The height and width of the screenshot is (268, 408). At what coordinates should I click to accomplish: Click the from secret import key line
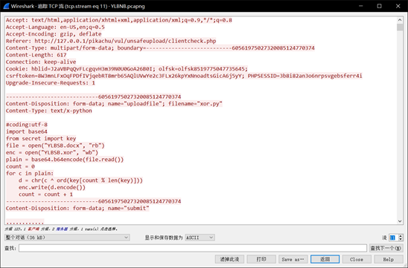pos(41,139)
